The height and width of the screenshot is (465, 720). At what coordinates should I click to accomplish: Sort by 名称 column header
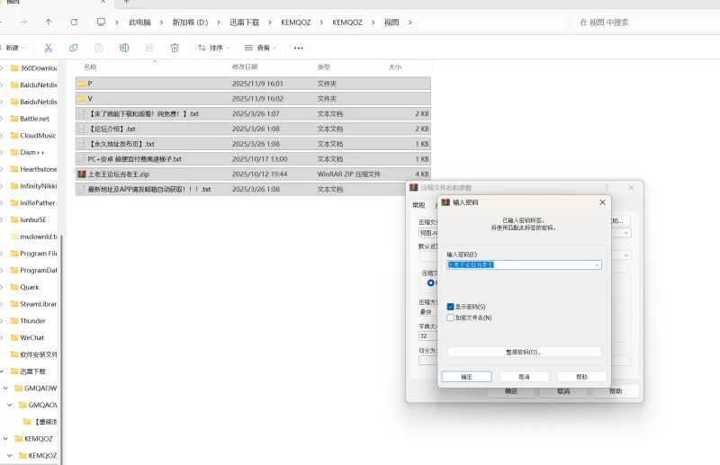(x=90, y=67)
